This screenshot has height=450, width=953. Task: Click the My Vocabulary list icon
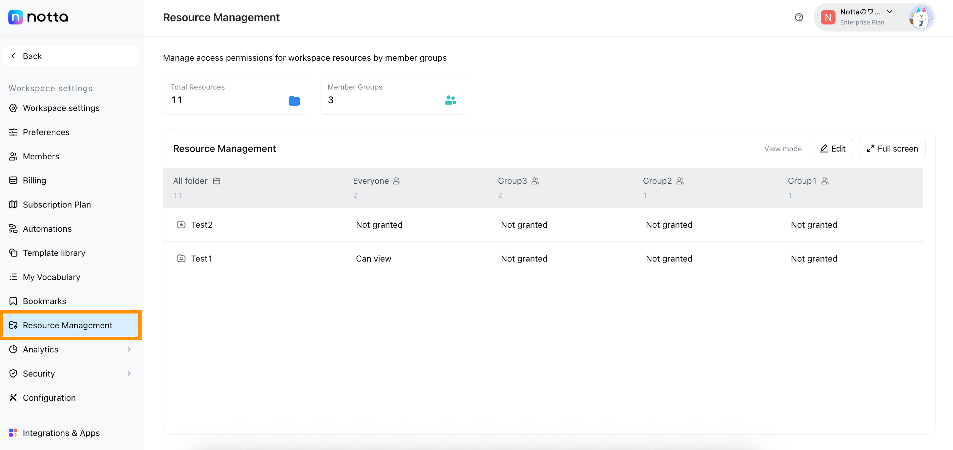[x=13, y=277]
